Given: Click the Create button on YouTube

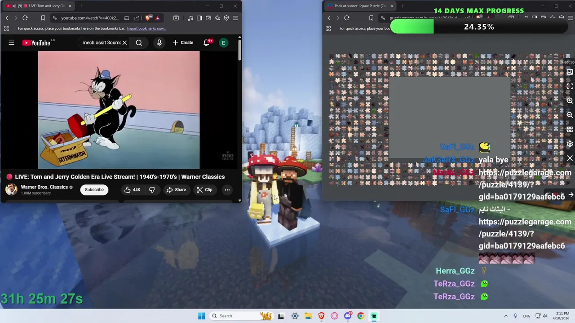Looking at the screenshot, I should click(x=183, y=43).
